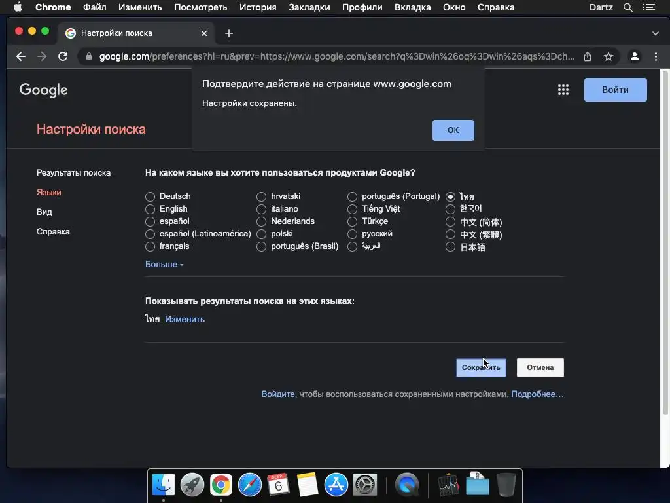Click the Сохранить button
This screenshot has width=670, height=503.
tap(481, 368)
